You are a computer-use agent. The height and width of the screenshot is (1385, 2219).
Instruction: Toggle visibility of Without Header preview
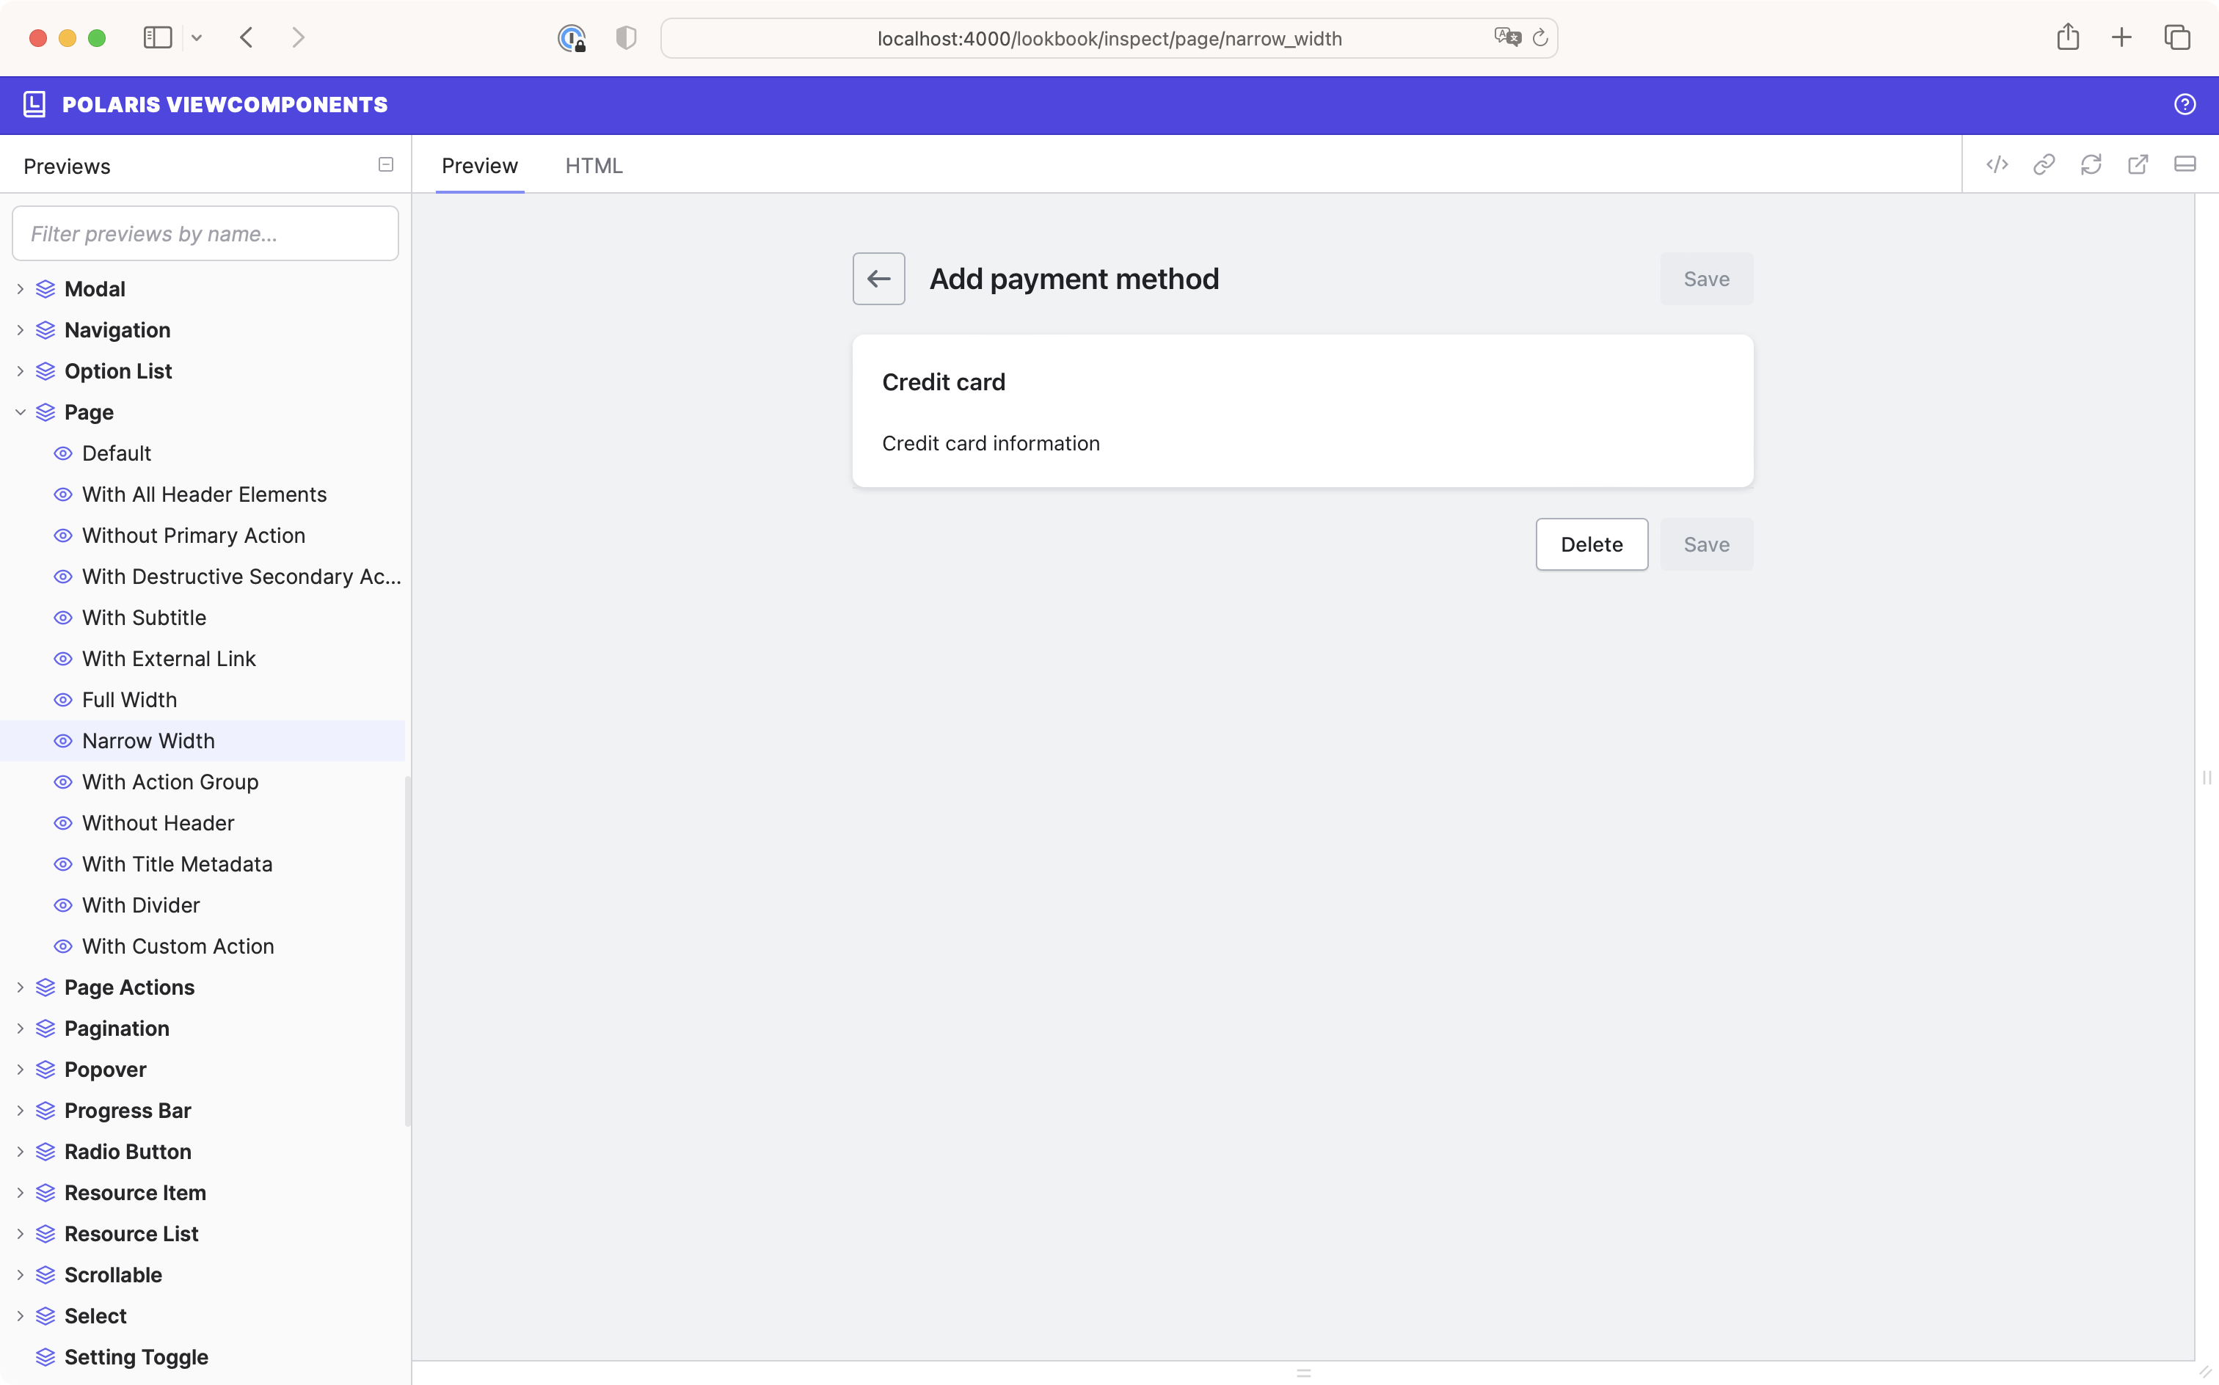[61, 822]
